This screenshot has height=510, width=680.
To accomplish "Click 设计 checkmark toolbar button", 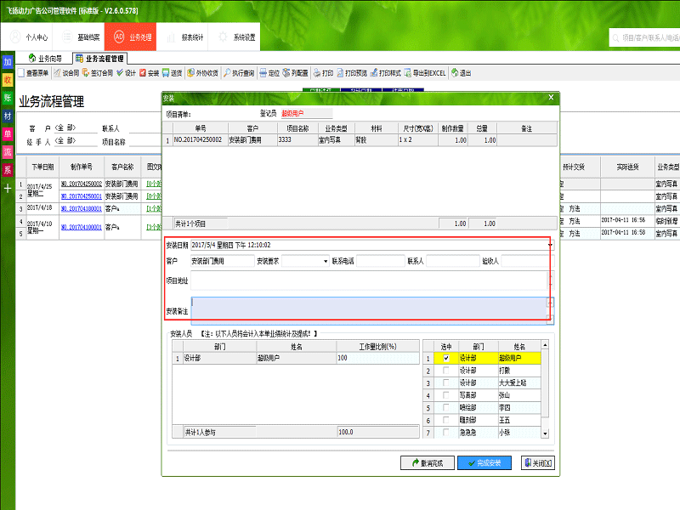I will 126,73.
